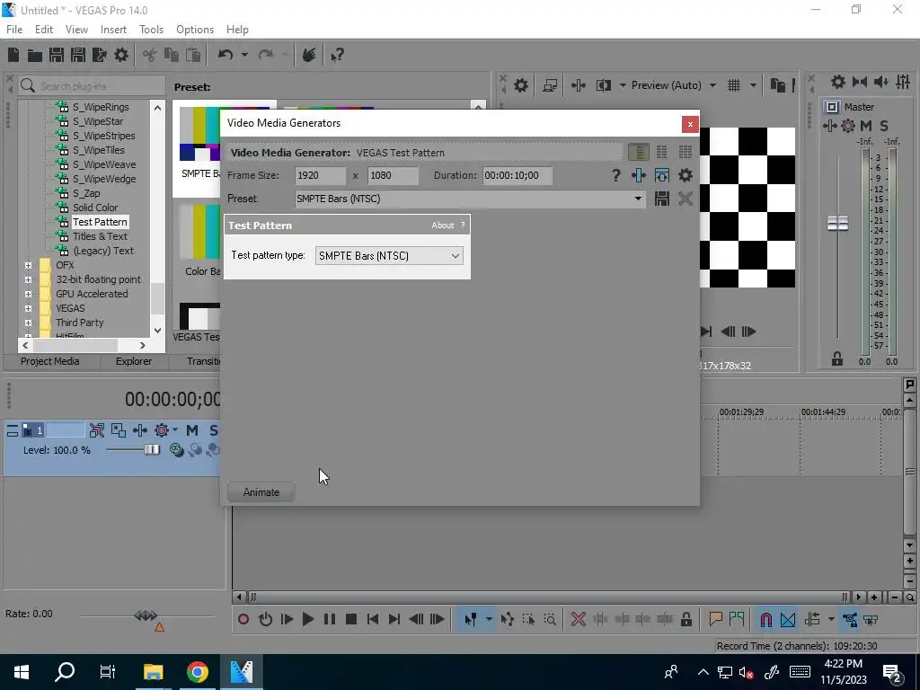Delete preset with the X icon
Screen dimensions: 920x690
[685, 199]
